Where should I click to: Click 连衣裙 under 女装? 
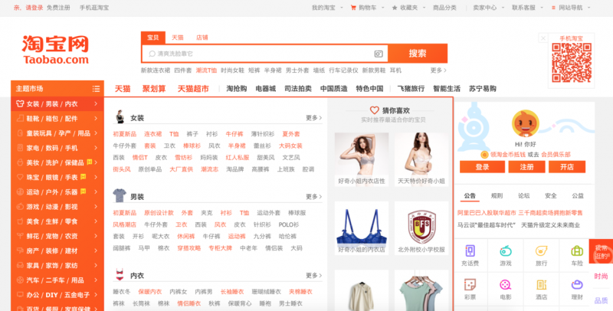(152, 134)
